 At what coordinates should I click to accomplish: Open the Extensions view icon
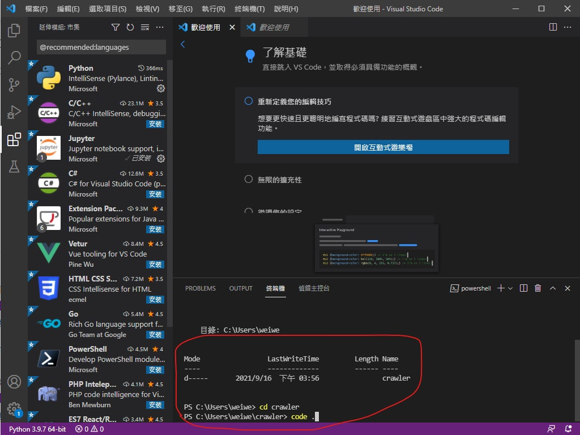pos(14,139)
